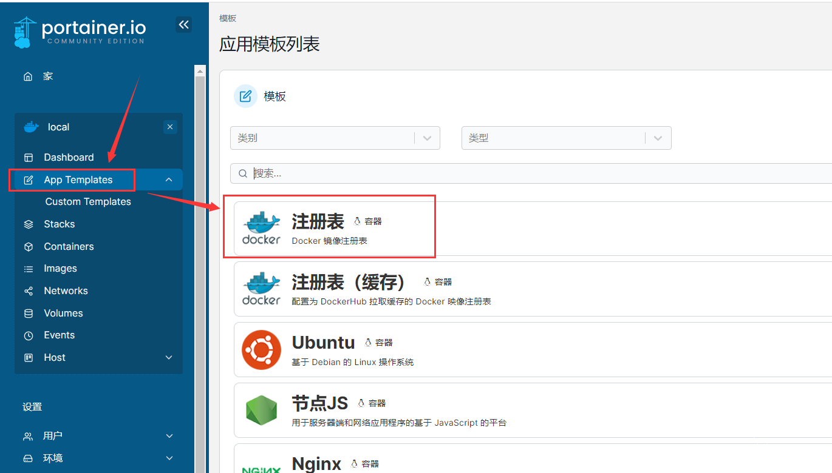Image resolution: width=832 pixels, height=473 pixels.
Task: Click the Networks share icon
Action: (29, 291)
